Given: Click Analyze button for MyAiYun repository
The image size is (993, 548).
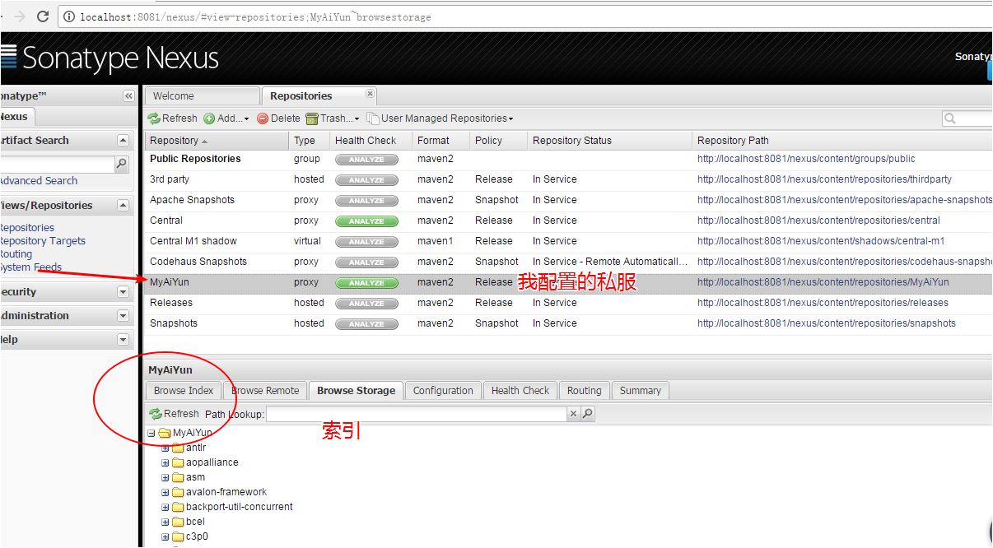Looking at the screenshot, I should [366, 283].
